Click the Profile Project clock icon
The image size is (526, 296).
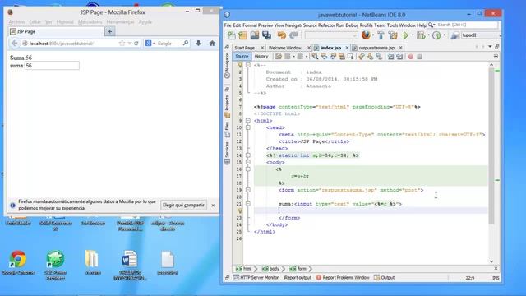pos(436,35)
